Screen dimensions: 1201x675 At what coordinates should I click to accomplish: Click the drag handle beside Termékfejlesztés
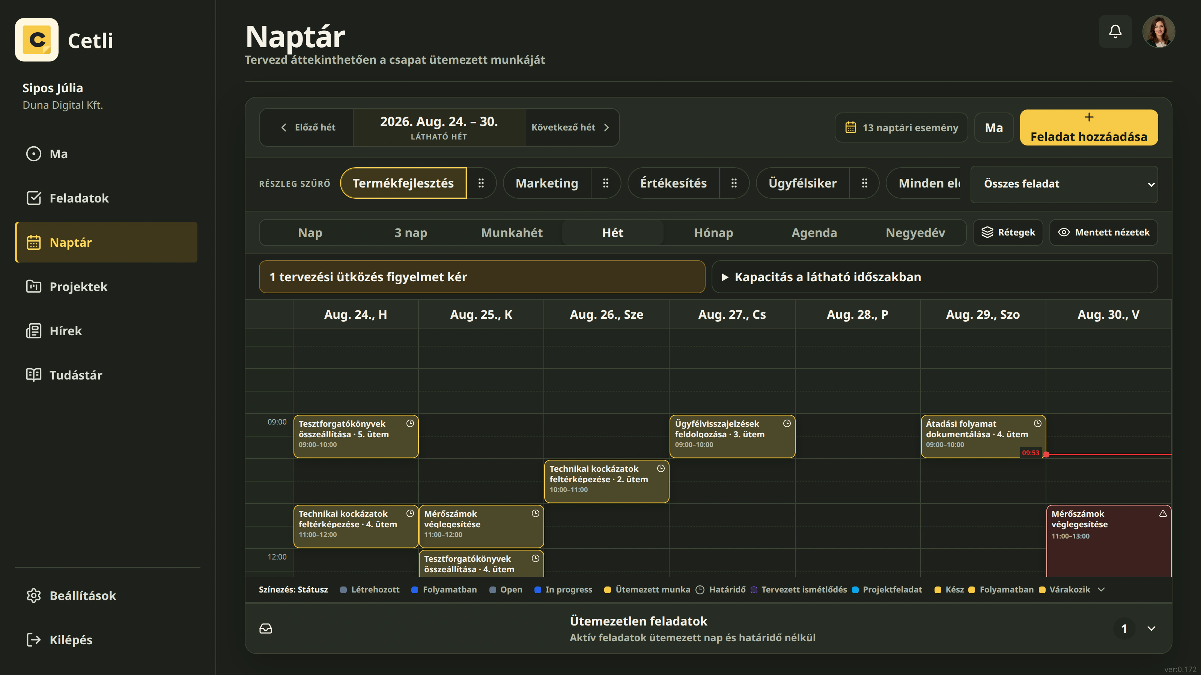click(x=481, y=183)
